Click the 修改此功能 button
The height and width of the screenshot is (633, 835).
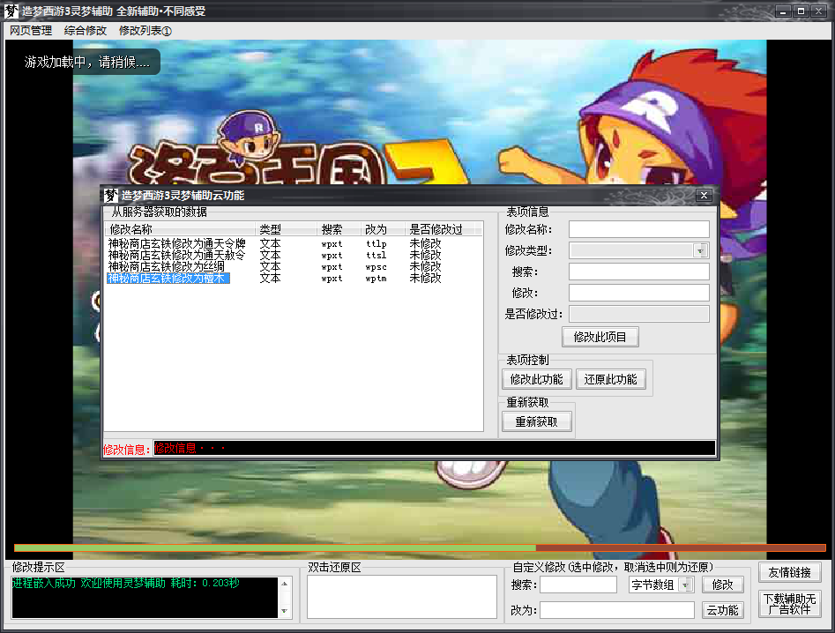click(537, 380)
